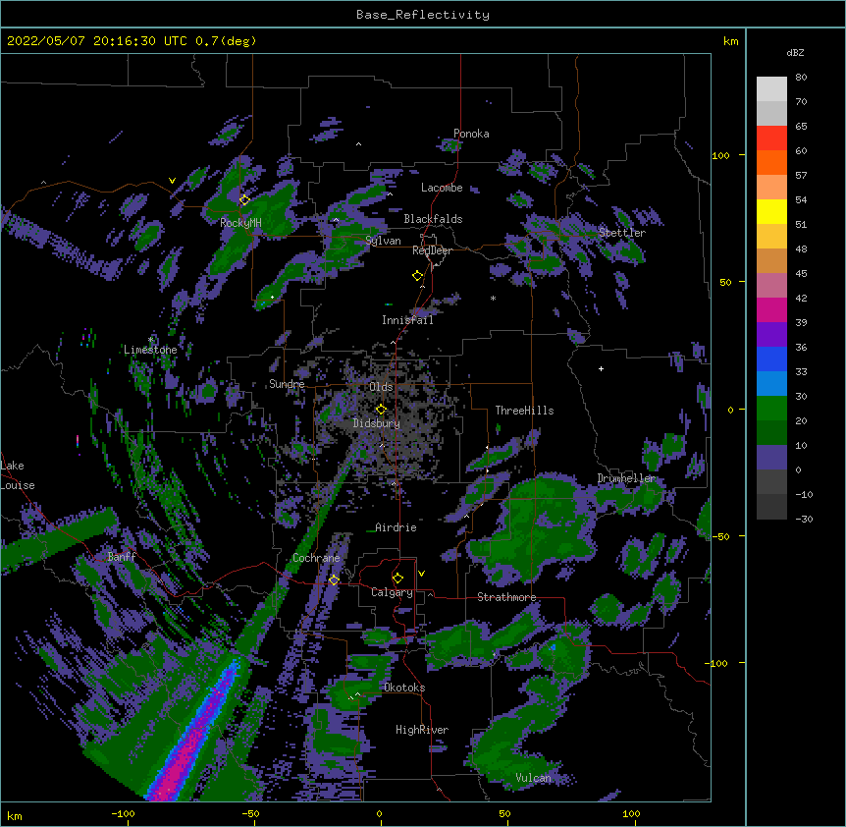Click the yellow diamond marker above Calgary
Image resolution: width=846 pixels, height=827 pixels.
click(397, 579)
